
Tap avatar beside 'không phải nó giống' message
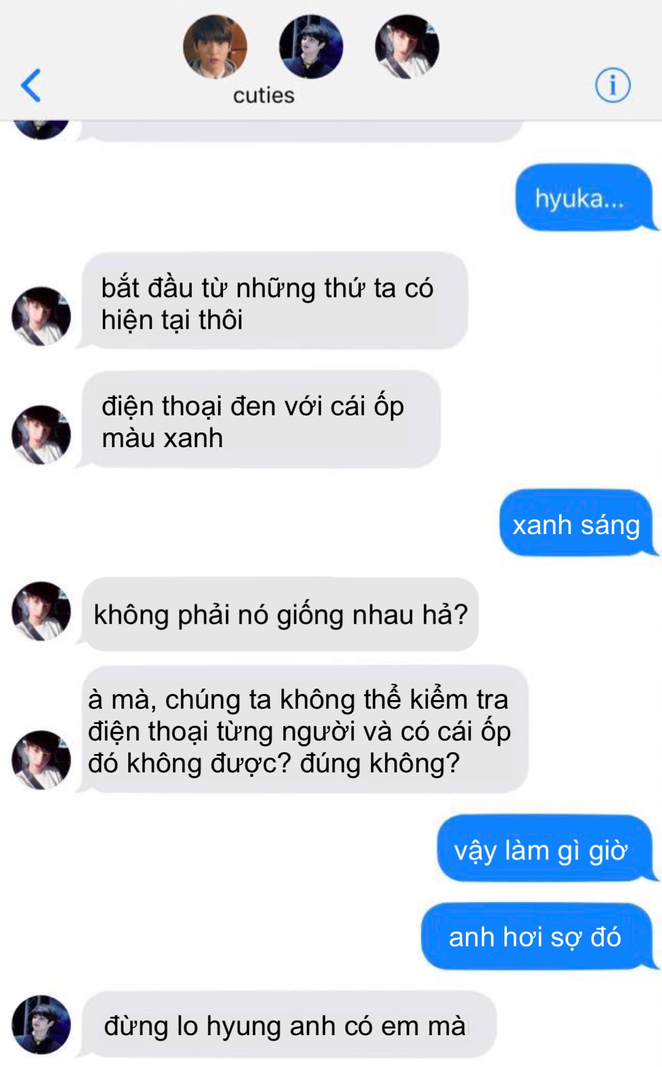pyautogui.click(x=41, y=611)
